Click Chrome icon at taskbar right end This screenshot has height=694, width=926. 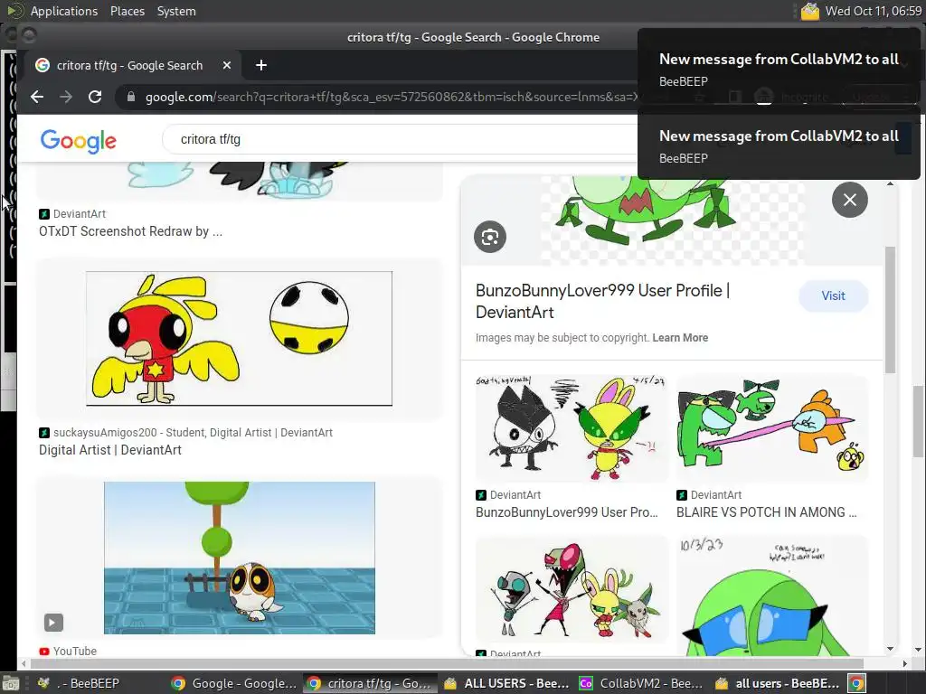(x=857, y=683)
